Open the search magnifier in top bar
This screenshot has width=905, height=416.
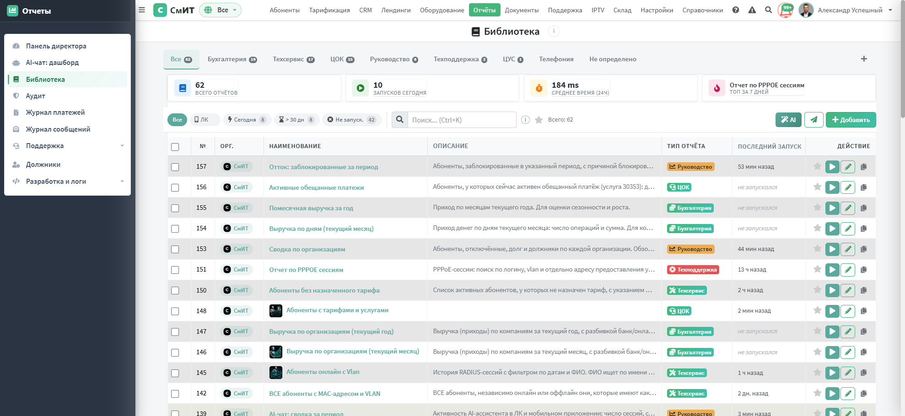pos(769,10)
